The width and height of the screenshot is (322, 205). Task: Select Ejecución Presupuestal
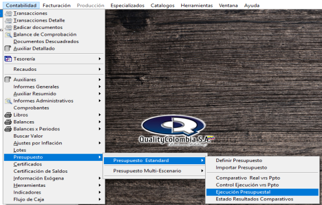[263, 192]
